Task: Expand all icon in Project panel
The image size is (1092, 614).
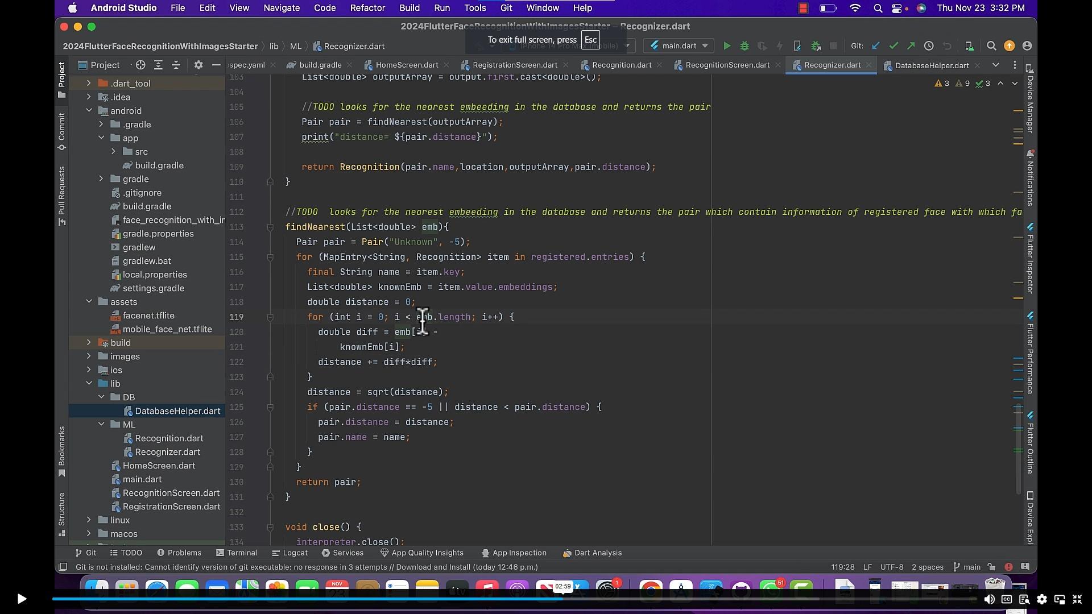Action: point(159,65)
